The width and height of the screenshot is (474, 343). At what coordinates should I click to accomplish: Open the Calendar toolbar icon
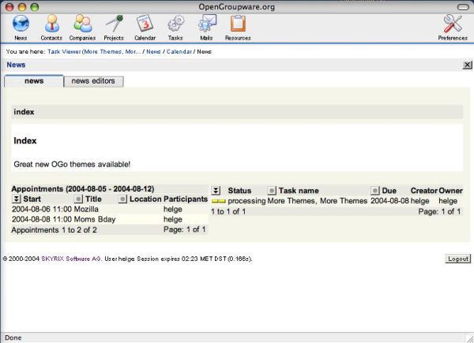[145, 24]
